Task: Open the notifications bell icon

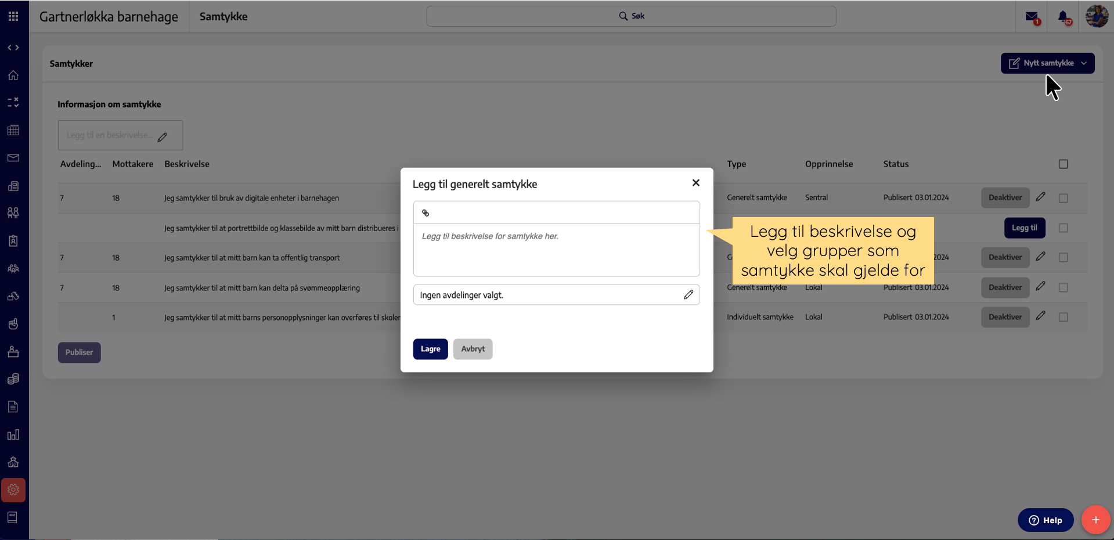Action: pos(1063,17)
